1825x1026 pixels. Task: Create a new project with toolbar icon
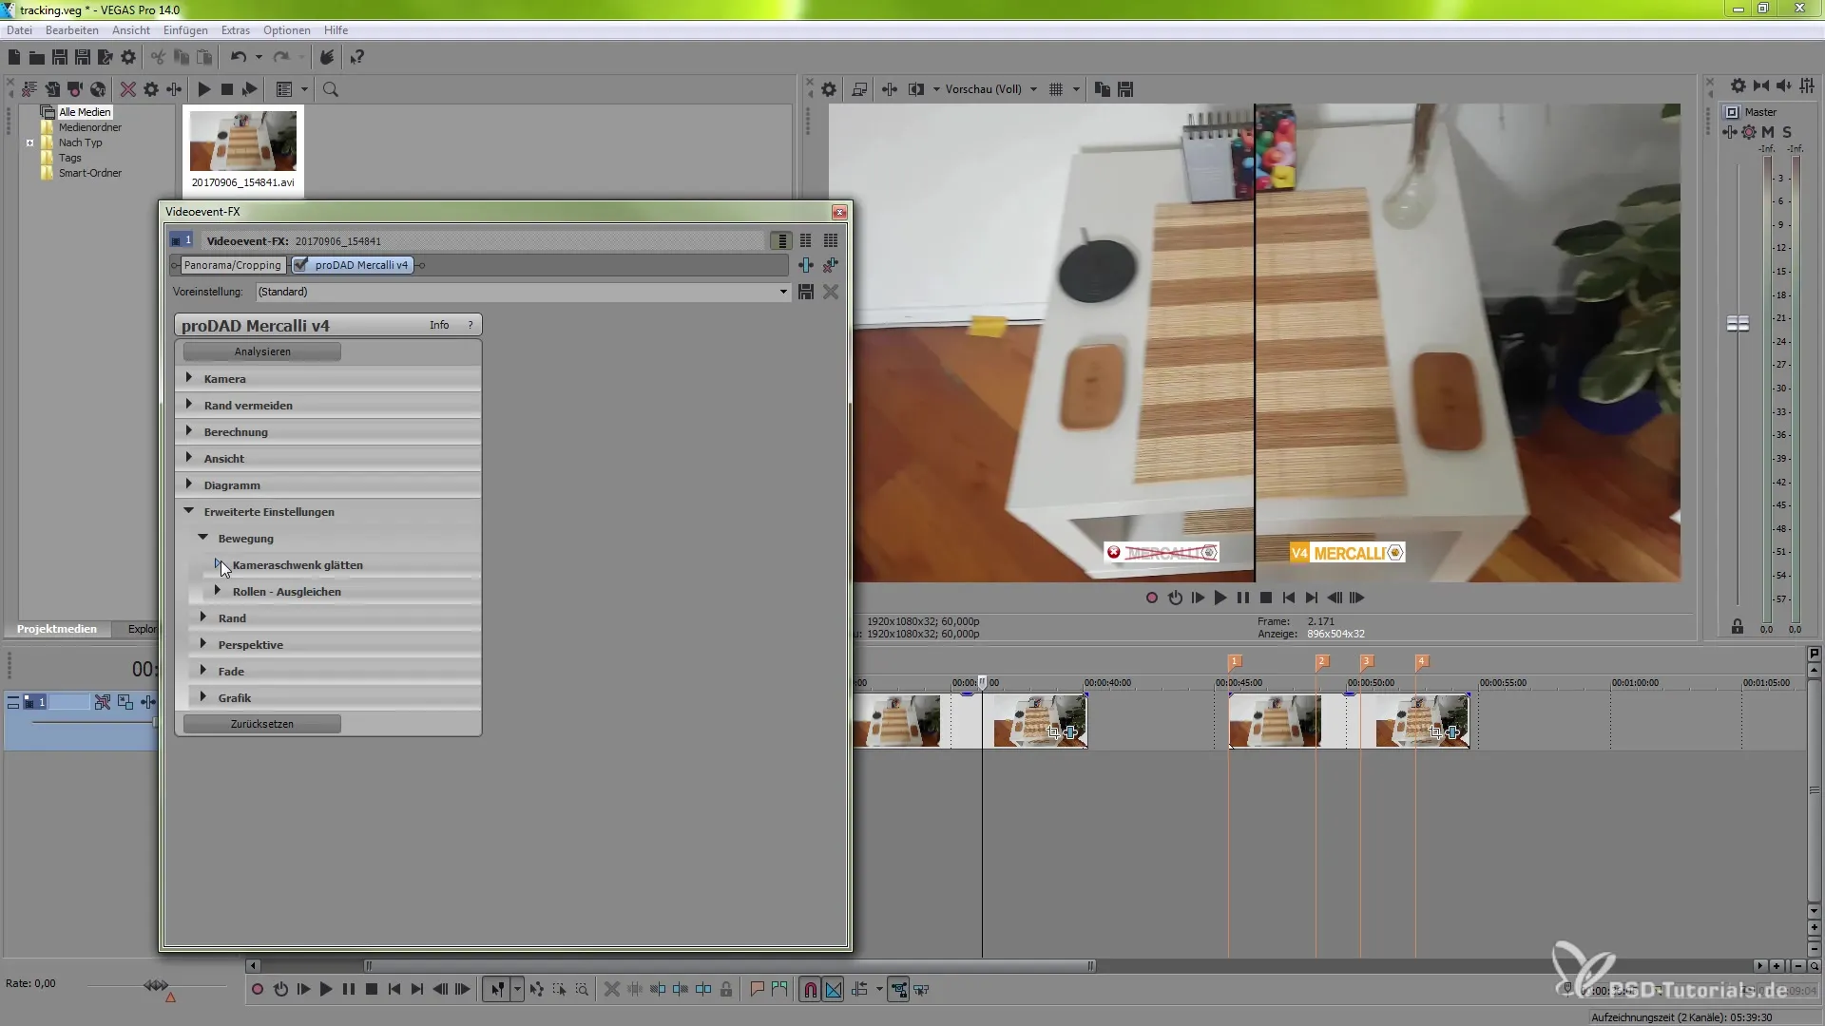click(x=14, y=58)
